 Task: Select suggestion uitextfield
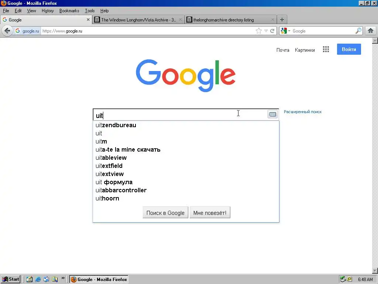(186, 166)
